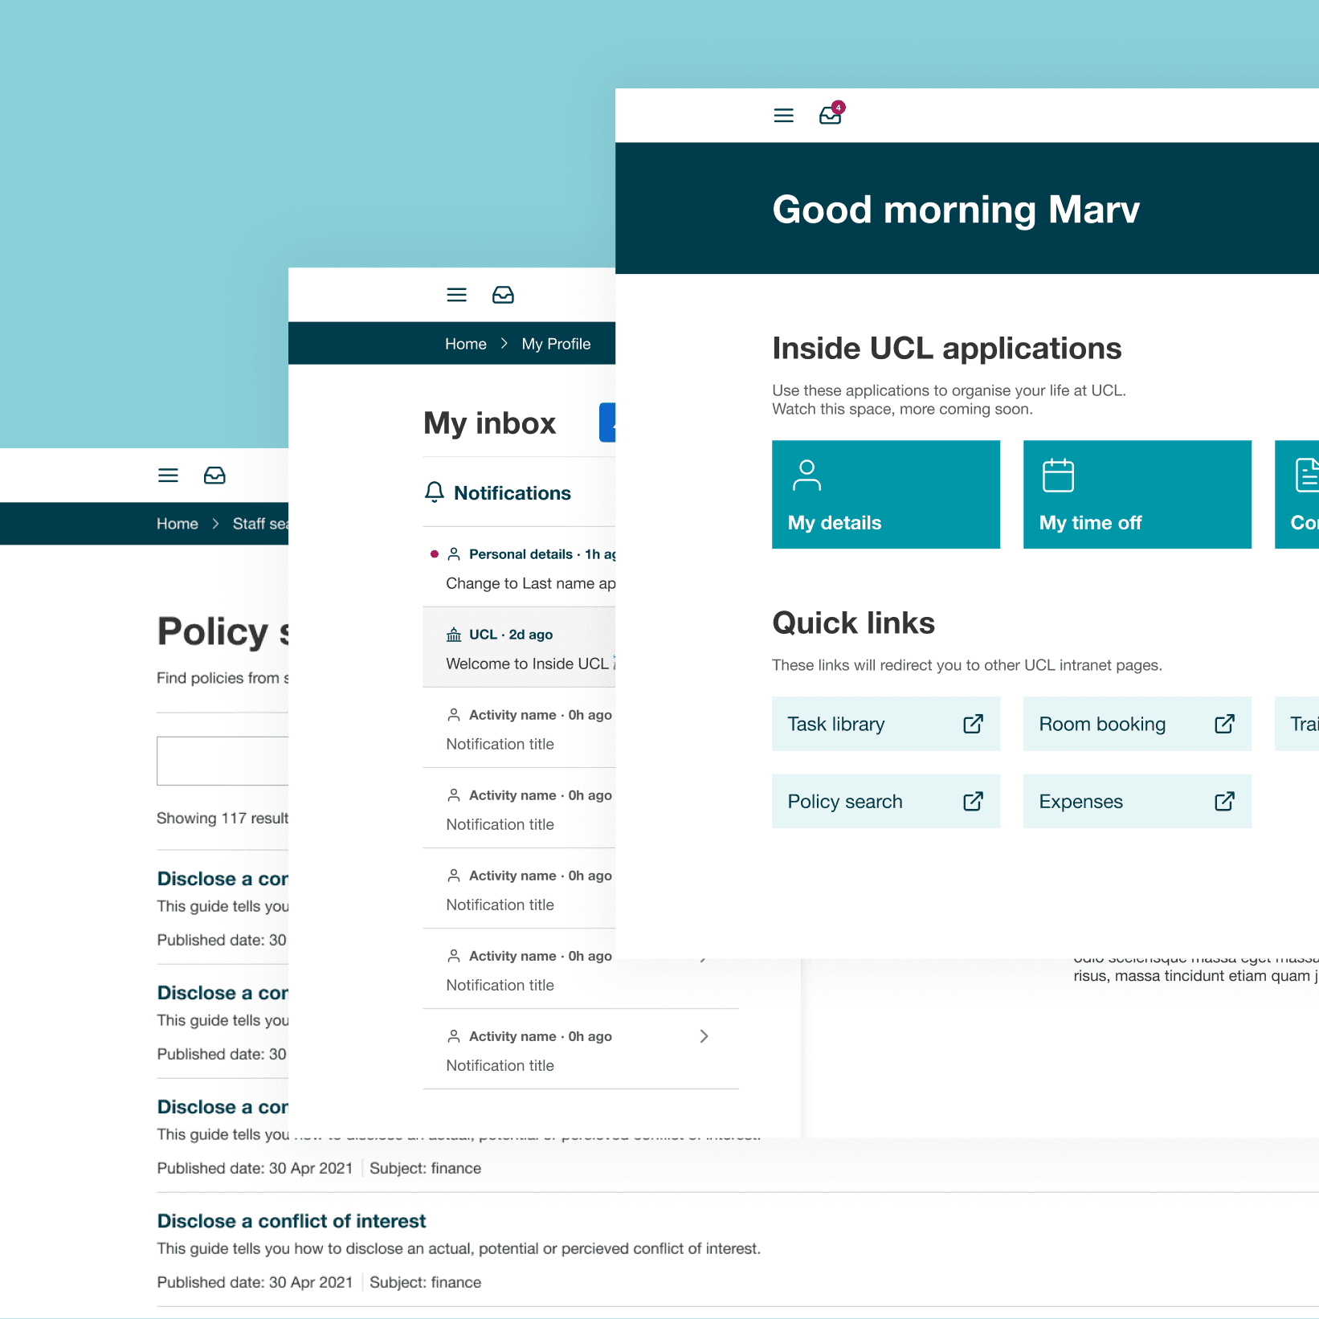Click inbox icon on Policy search page
Screen dimensions: 1319x1319
point(214,476)
